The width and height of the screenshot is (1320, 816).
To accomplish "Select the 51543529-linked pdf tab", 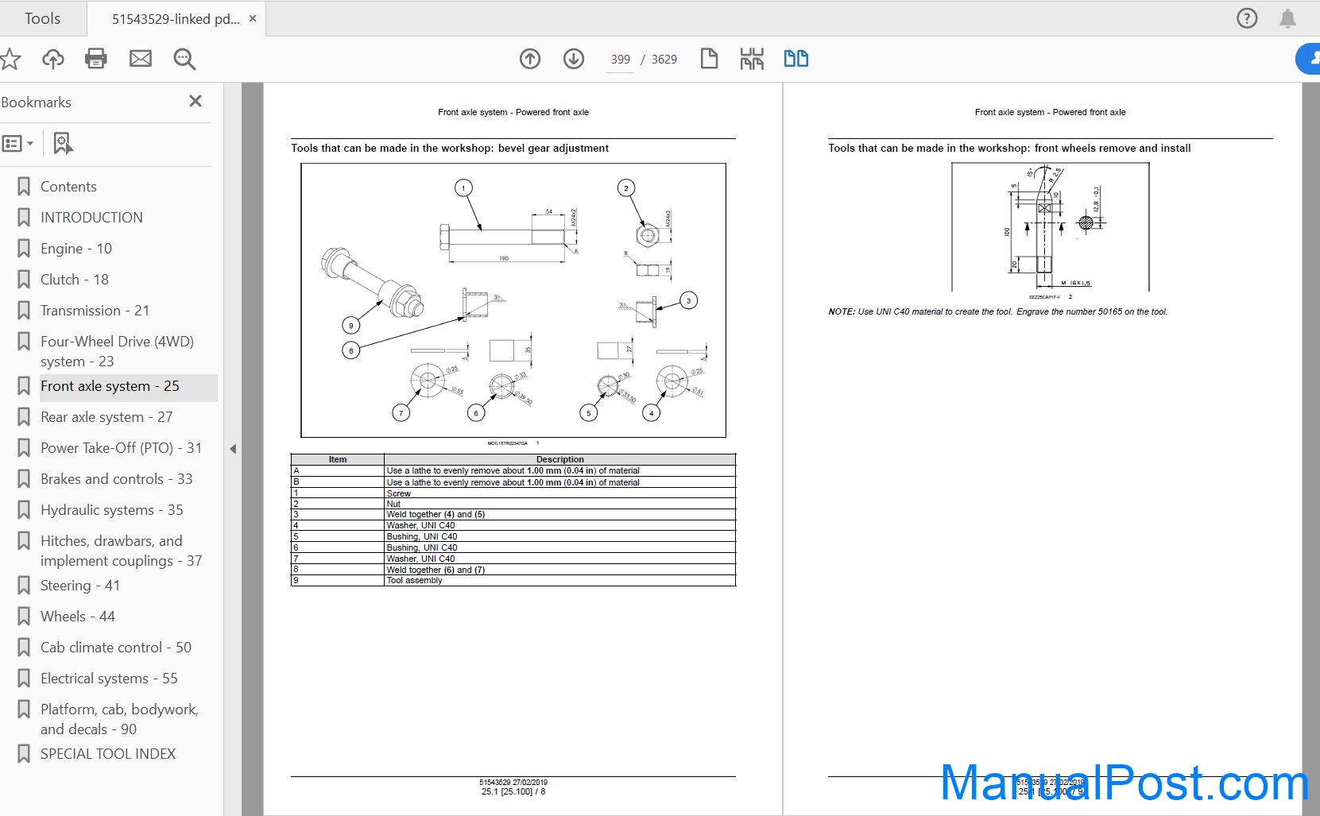I will pyautogui.click(x=176, y=19).
